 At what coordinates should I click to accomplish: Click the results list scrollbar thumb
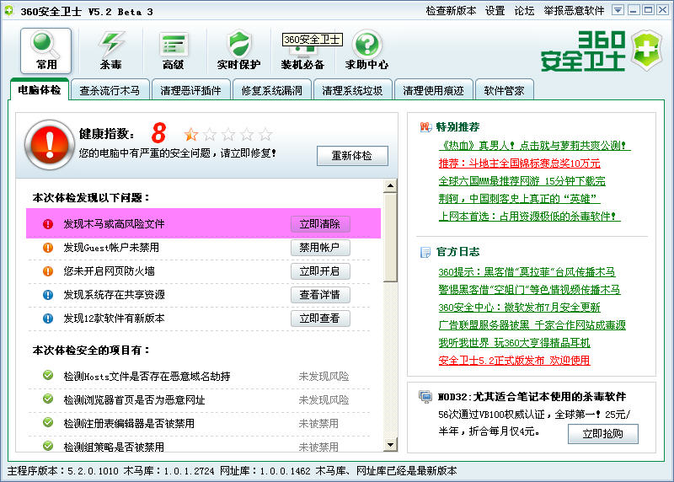click(390, 238)
